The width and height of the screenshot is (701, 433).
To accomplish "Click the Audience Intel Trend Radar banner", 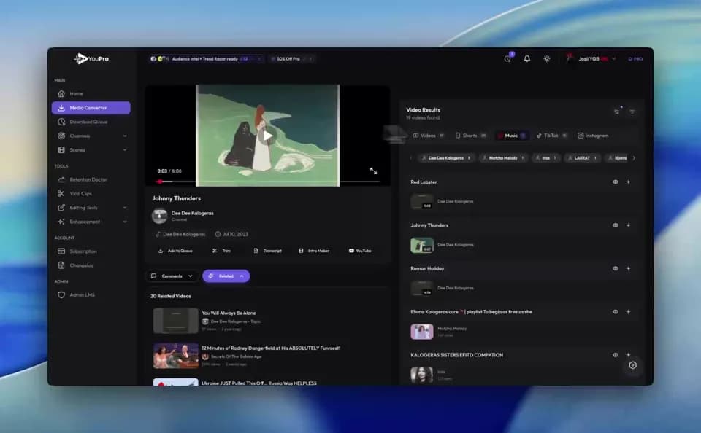I will (x=206, y=59).
